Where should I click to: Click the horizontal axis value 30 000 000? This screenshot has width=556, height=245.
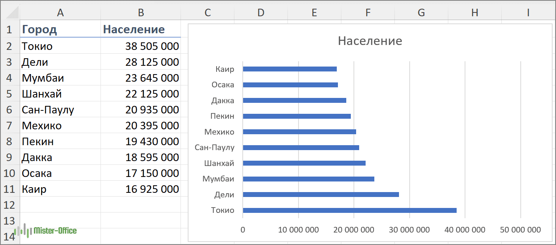coord(410,230)
